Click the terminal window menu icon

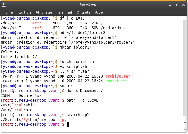pos(4,5)
